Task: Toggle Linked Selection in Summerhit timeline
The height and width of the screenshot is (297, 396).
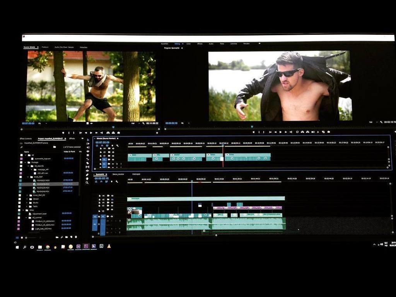Action: pyautogui.click(x=107, y=181)
